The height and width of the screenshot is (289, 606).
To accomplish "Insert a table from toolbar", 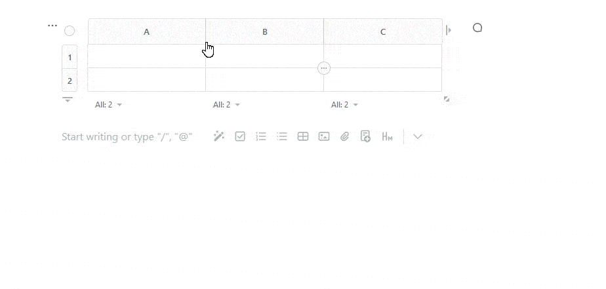I will (303, 136).
